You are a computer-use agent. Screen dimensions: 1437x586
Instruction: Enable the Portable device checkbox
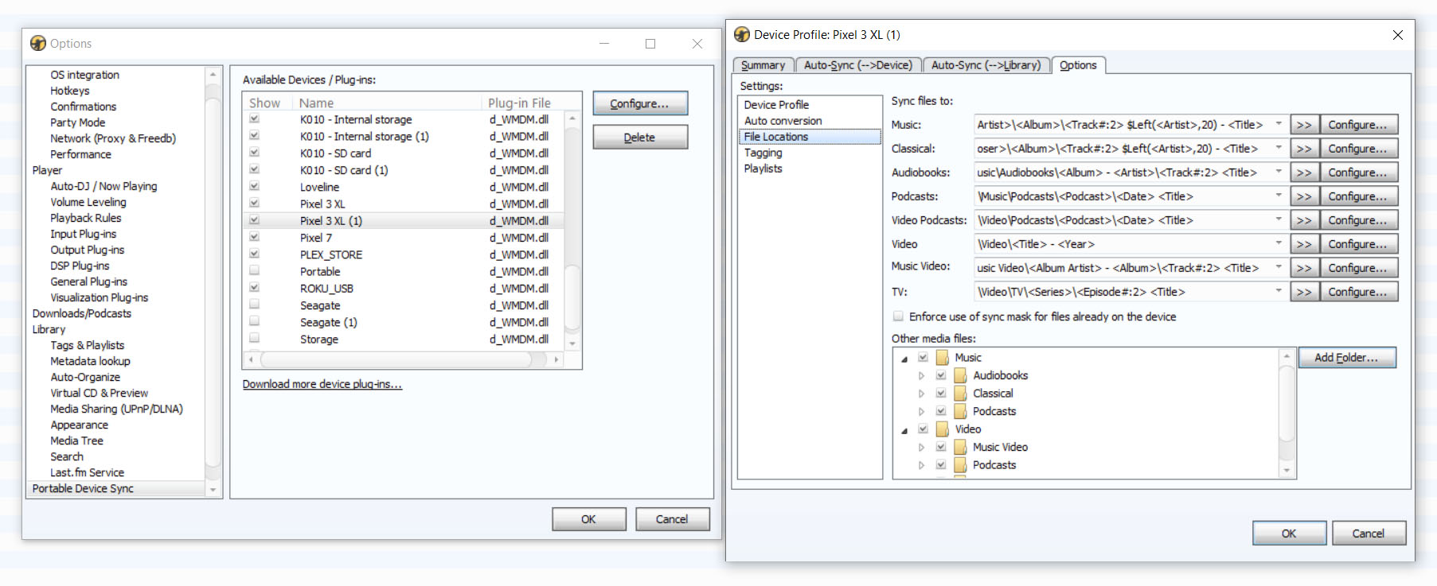click(x=254, y=271)
